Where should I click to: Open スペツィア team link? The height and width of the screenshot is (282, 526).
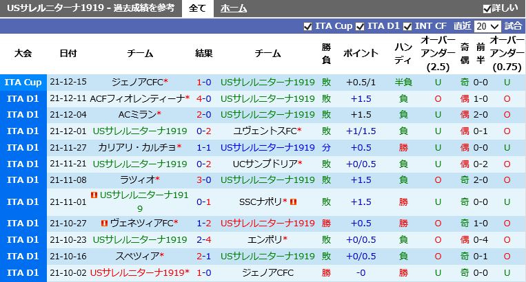[x=137, y=257]
